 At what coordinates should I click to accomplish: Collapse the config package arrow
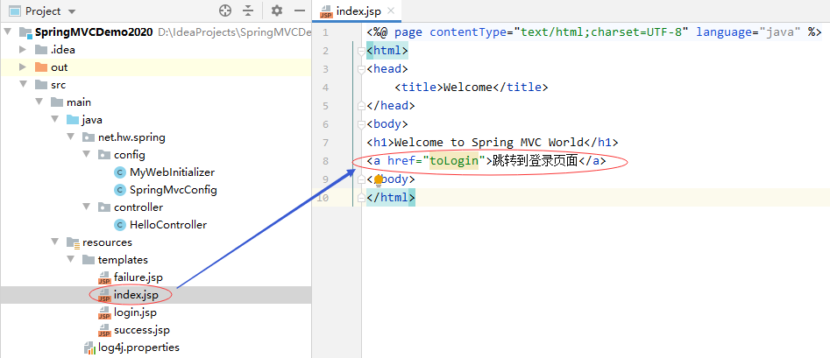pyautogui.click(x=86, y=154)
